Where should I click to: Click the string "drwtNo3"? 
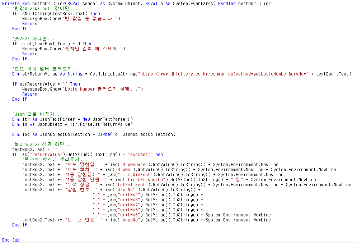click(x=130, y=200)
